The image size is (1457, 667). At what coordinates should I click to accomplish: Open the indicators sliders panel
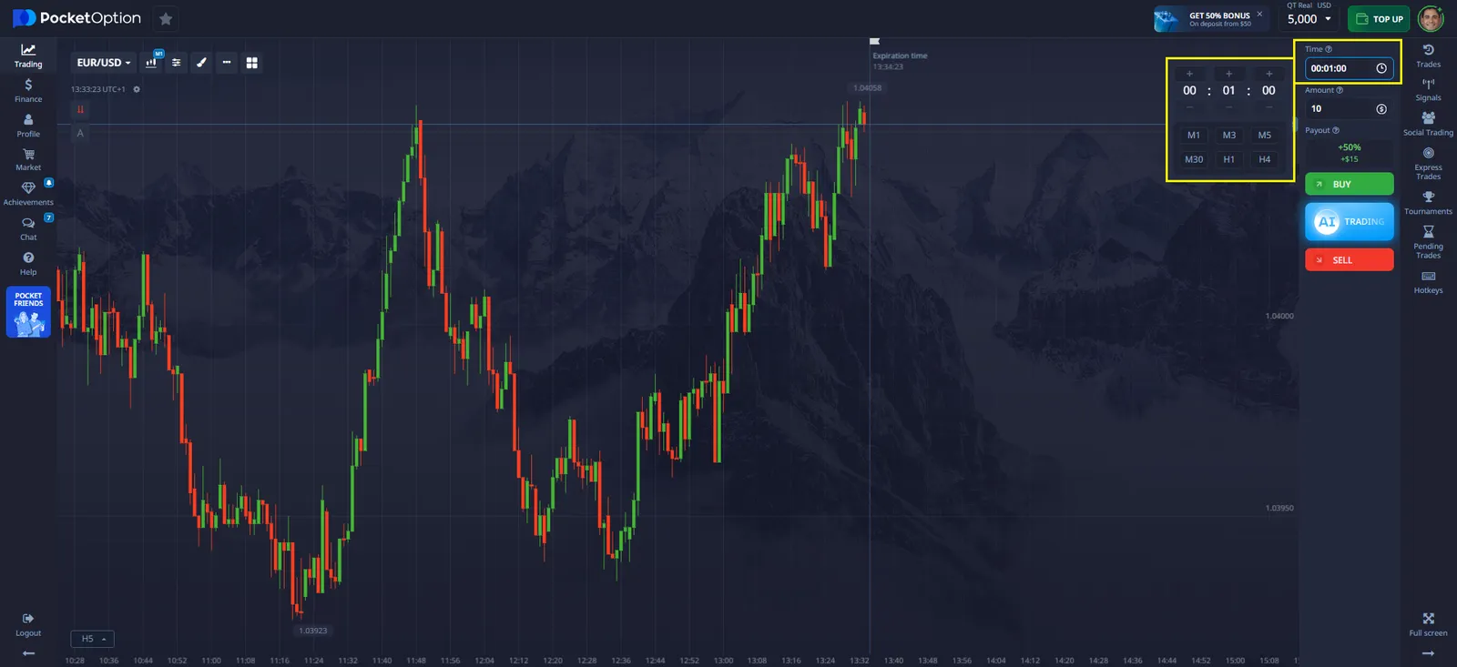coord(177,63)
